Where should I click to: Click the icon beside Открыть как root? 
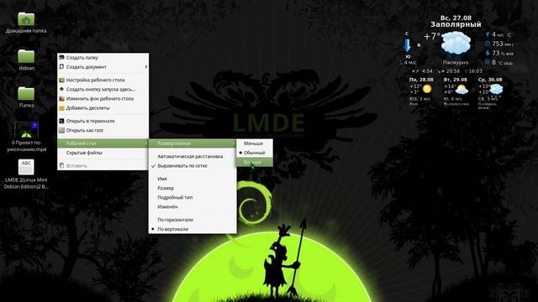click(61, 130)
